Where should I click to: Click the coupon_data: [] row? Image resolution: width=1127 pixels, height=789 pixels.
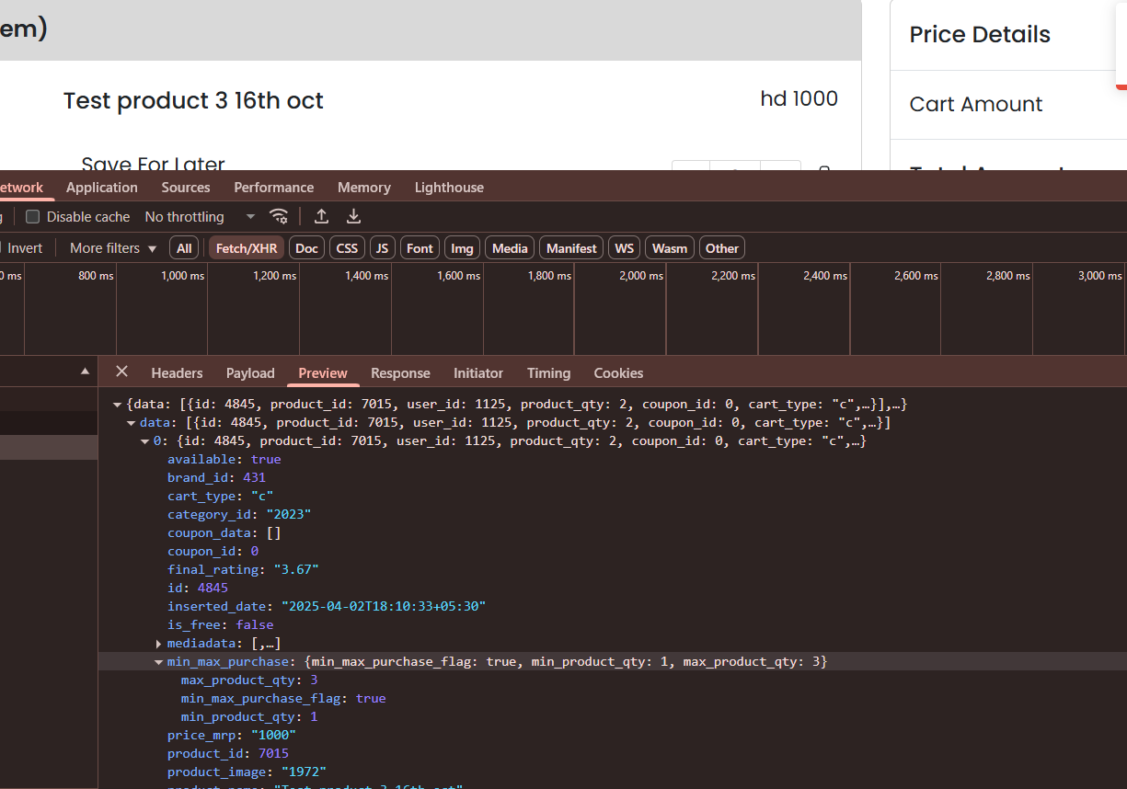coord(224,533)
